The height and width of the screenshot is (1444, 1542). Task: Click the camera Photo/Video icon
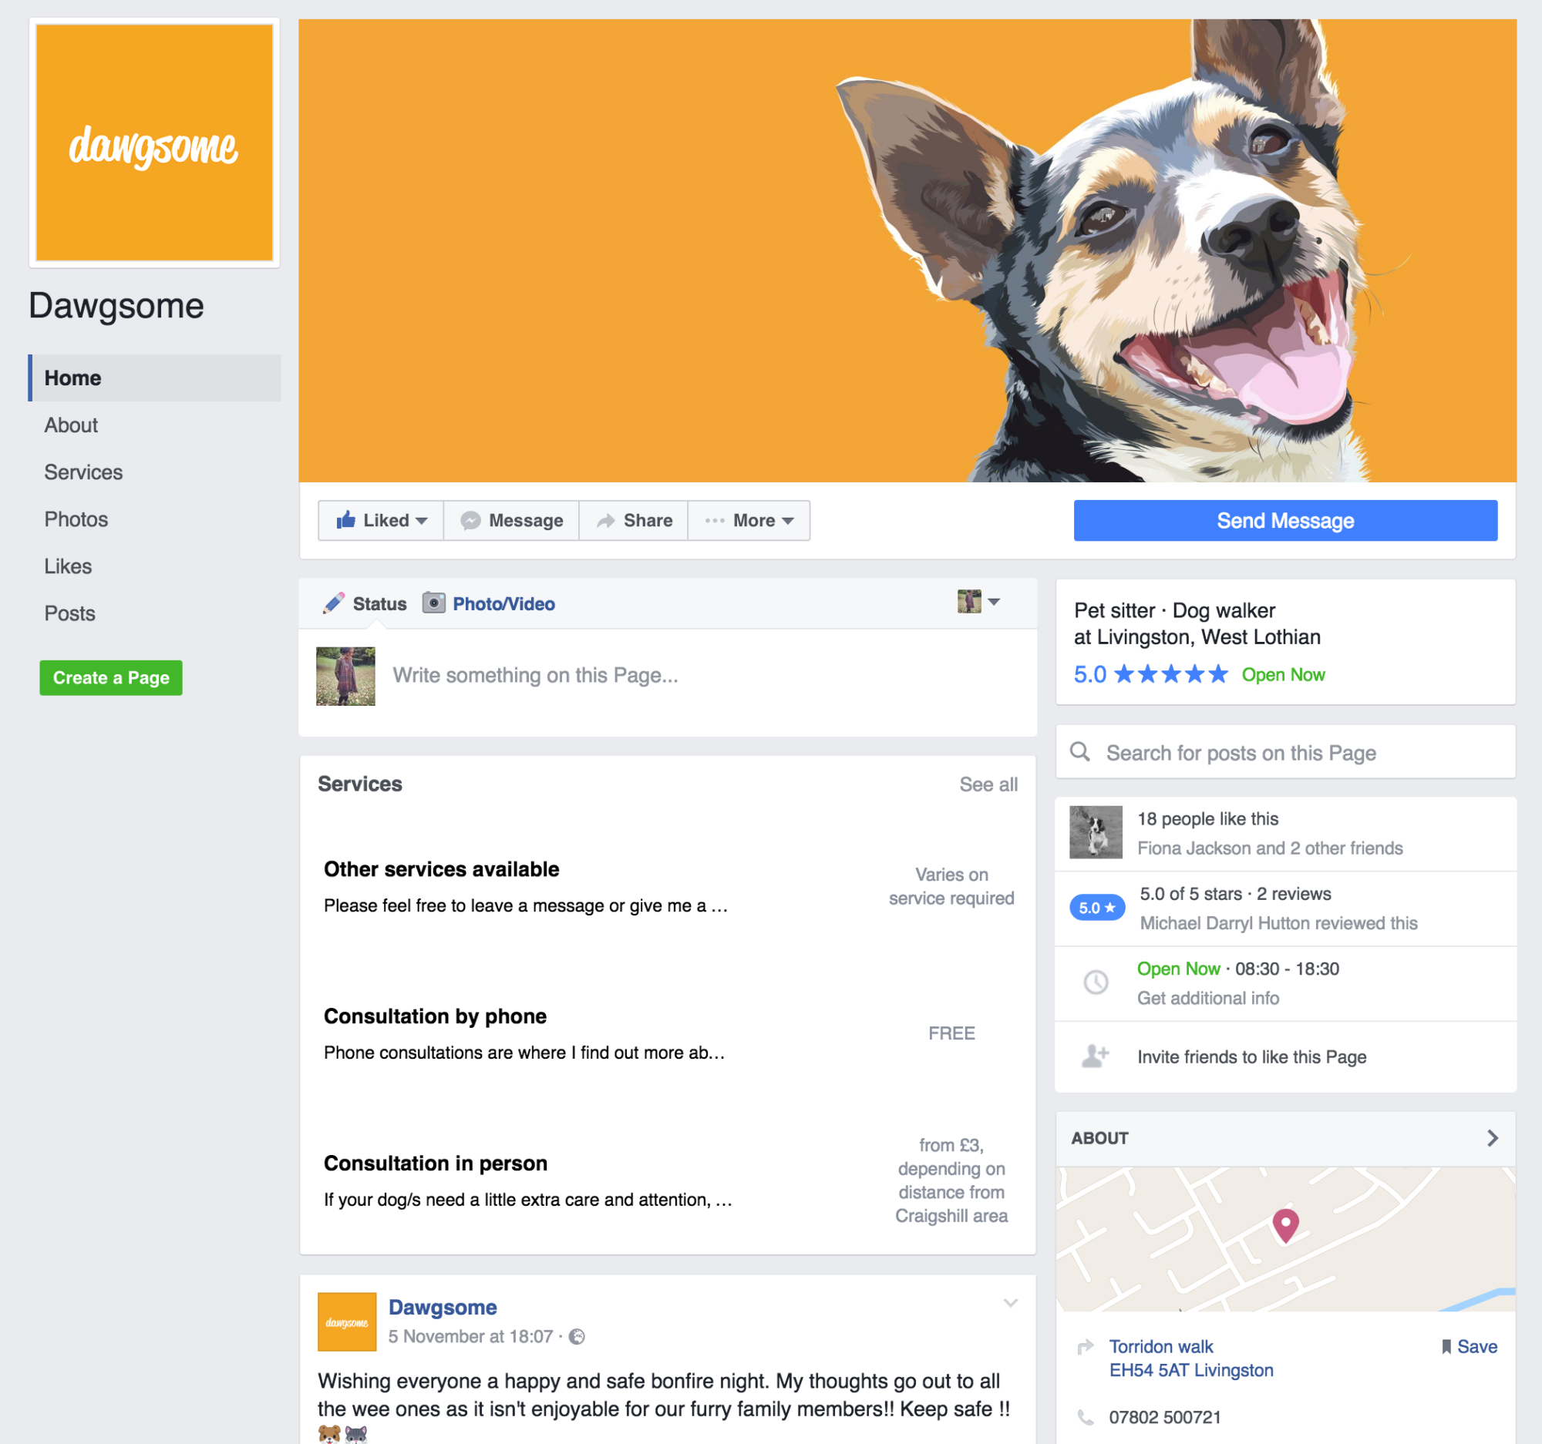coord(433,603)
